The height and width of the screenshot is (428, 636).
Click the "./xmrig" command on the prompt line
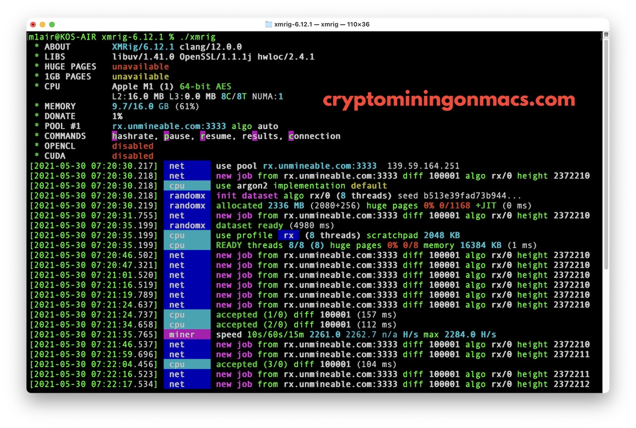198,37
